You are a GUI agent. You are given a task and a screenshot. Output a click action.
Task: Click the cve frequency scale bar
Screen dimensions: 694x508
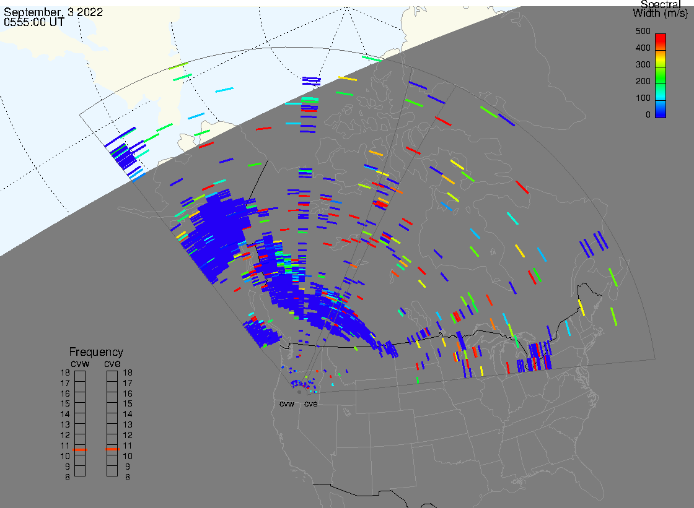pyautogui.click(x=112, y=424)
